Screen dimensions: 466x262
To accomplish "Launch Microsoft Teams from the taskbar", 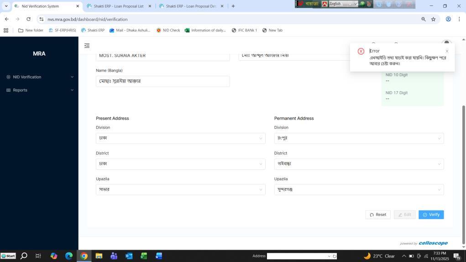I will tap(114, 256).
